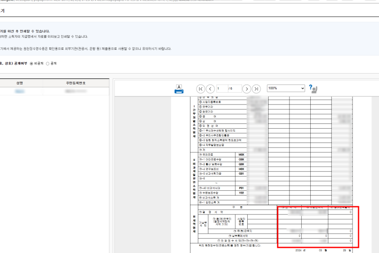The image size is (379, 253).
Task: Click the 주민등록번호 column header
Action: coord(76,83)
